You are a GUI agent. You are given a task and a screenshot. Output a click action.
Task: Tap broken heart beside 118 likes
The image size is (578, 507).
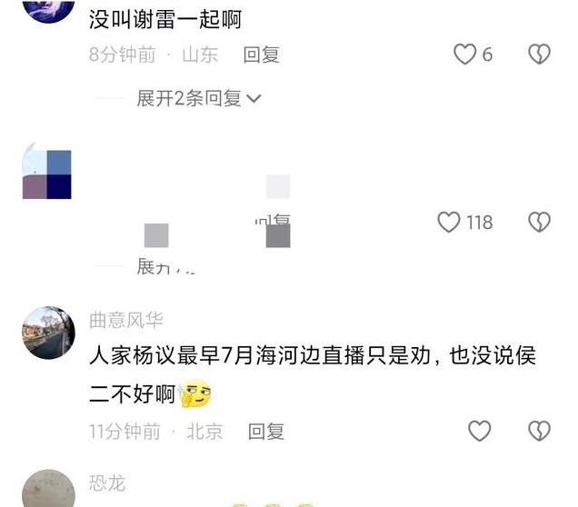coord(539,222)
